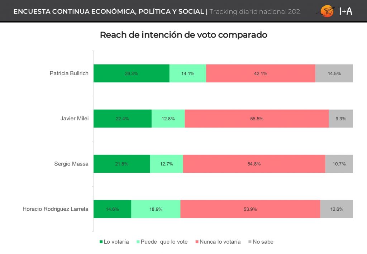The width and height of the screenshot is (367, 254).
Task: Select the Horacio Rodriguez Larreta axis label
Action: coord(55,209)
